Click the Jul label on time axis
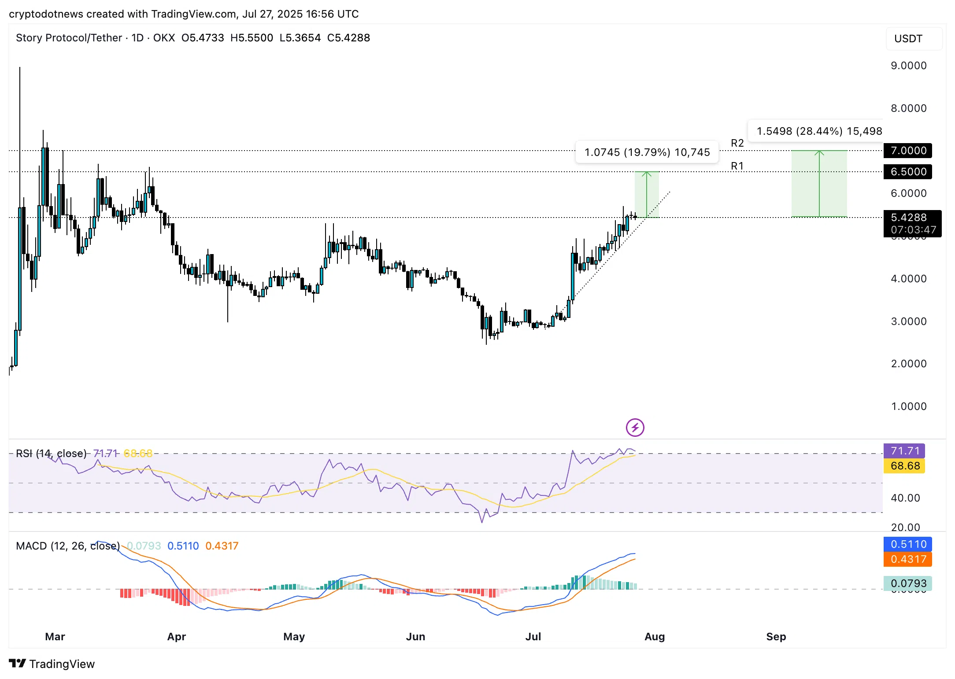 coord(533,637)
